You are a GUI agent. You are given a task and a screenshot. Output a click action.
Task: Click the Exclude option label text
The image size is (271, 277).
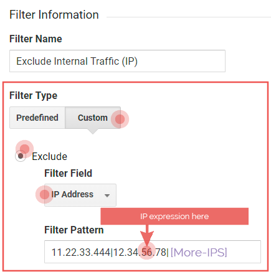pos(49,156)
